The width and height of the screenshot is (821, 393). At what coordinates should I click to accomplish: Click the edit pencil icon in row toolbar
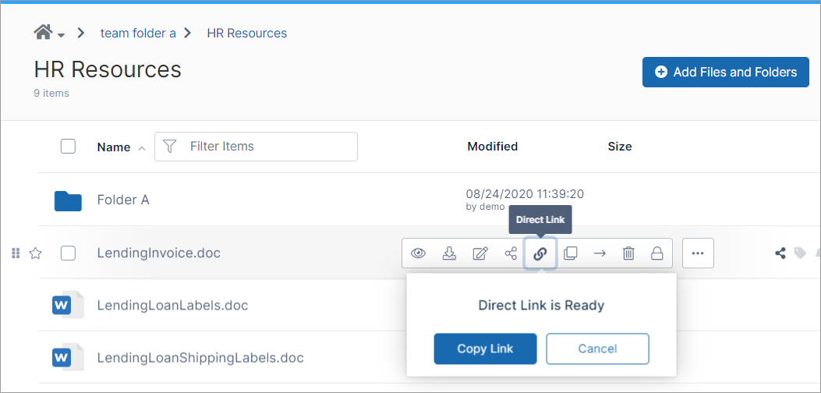click(480, 253)
